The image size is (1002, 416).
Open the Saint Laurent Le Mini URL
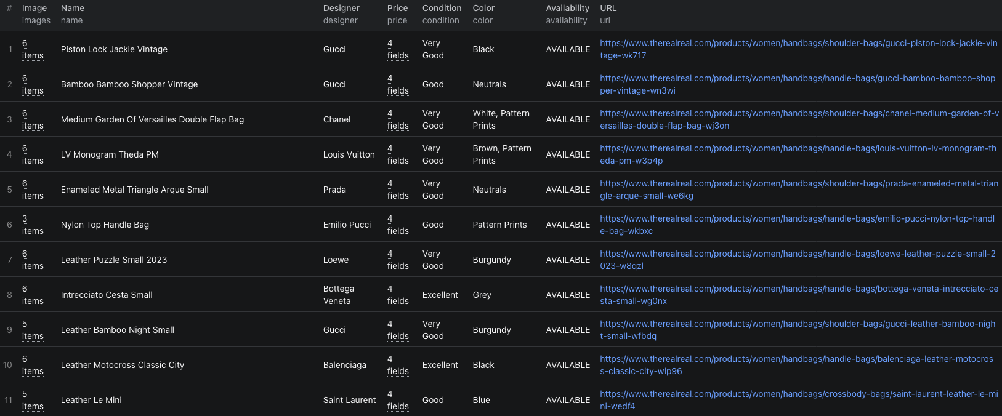pyautogui.click(x=799, y=400)
